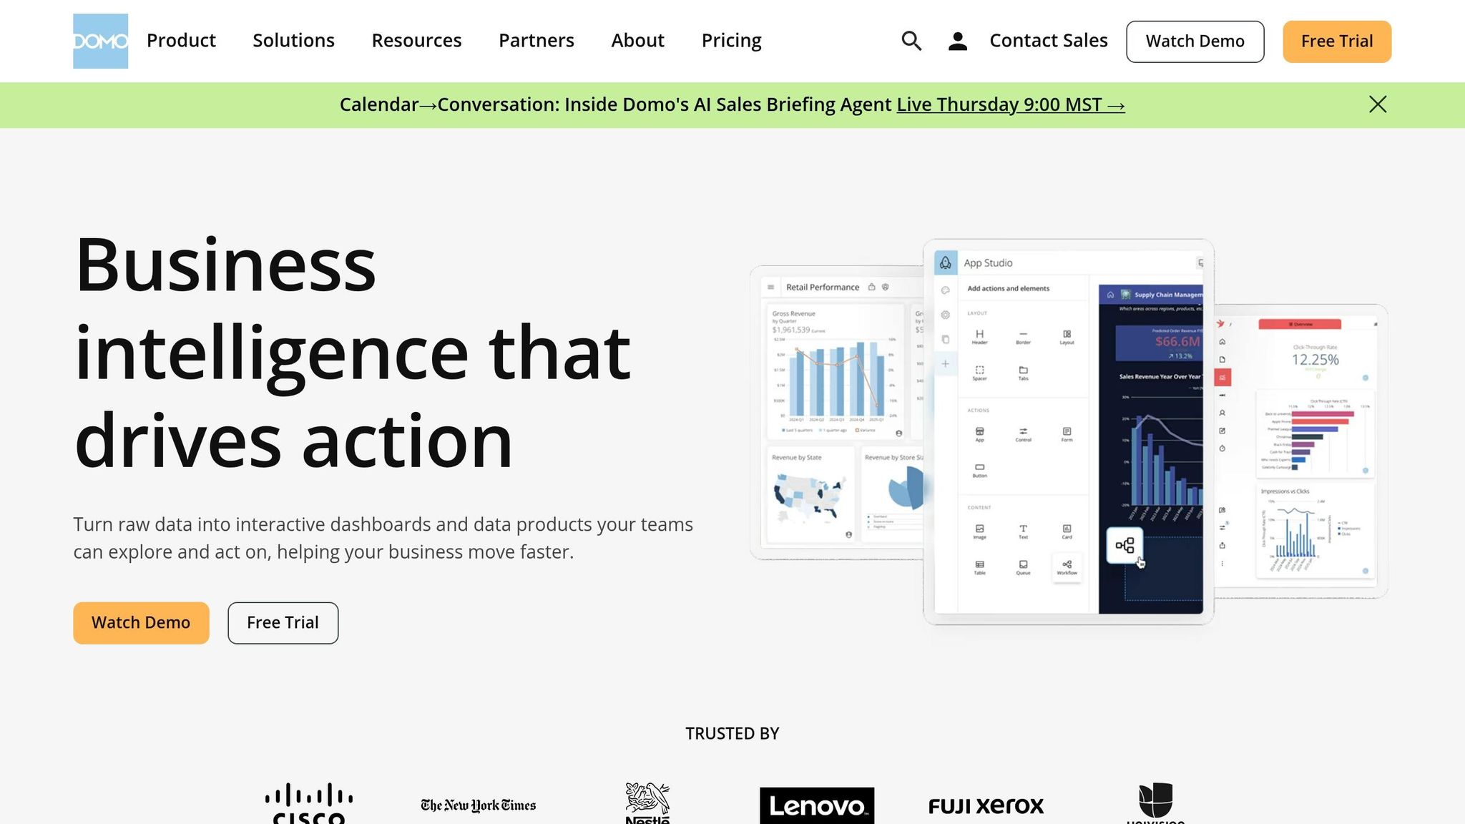Click the "TRUSTED BY" heading
1465x824 pixels.
(732, 733)
